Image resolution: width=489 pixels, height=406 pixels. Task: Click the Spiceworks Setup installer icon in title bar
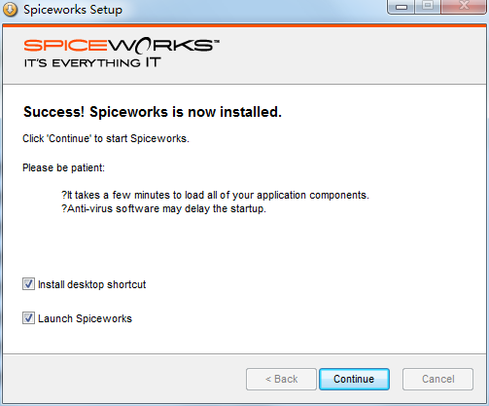(10, 10)
